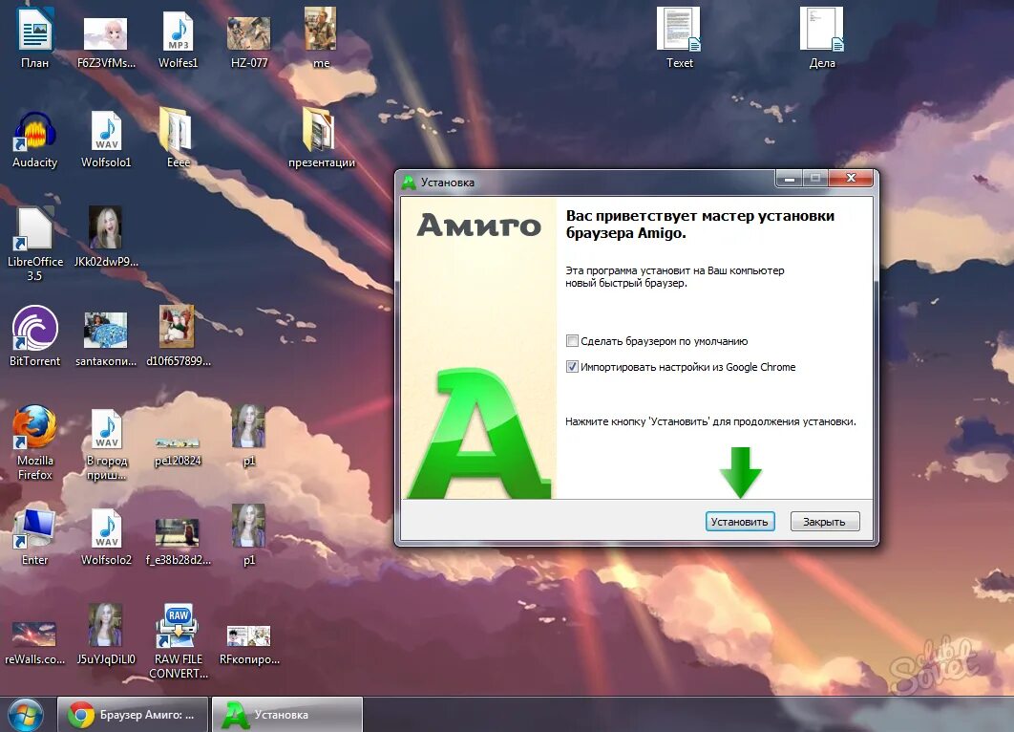
Task: Select the reWalls.co image icon
Action: pos(35,635)
